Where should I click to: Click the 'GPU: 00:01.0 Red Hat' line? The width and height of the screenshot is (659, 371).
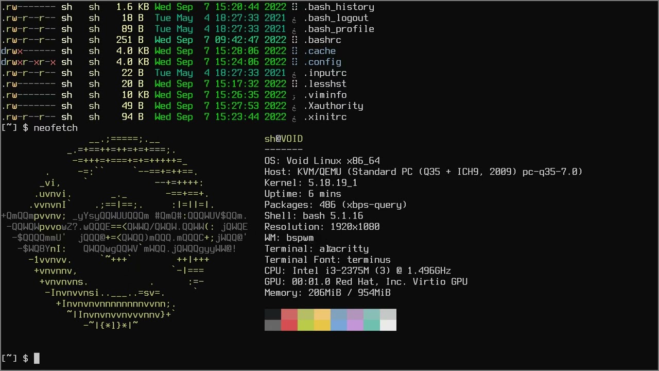366,282
